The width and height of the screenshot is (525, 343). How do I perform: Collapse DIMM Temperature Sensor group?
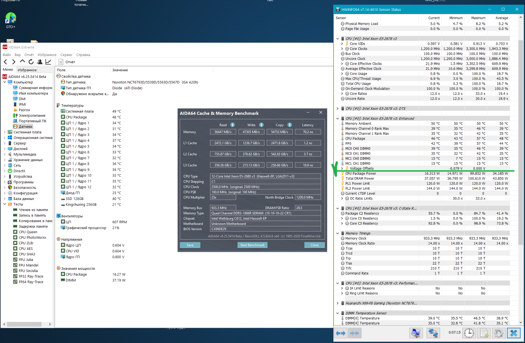[x=337, y=313]
